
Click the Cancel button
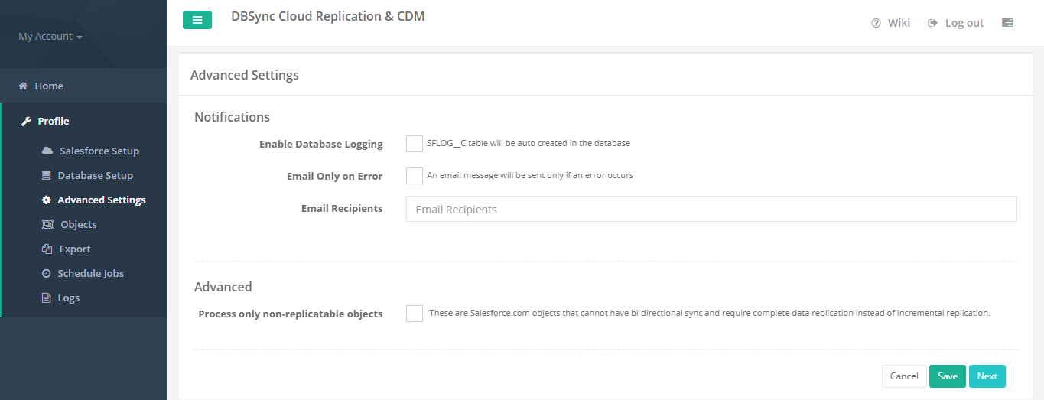click(904, 376)
